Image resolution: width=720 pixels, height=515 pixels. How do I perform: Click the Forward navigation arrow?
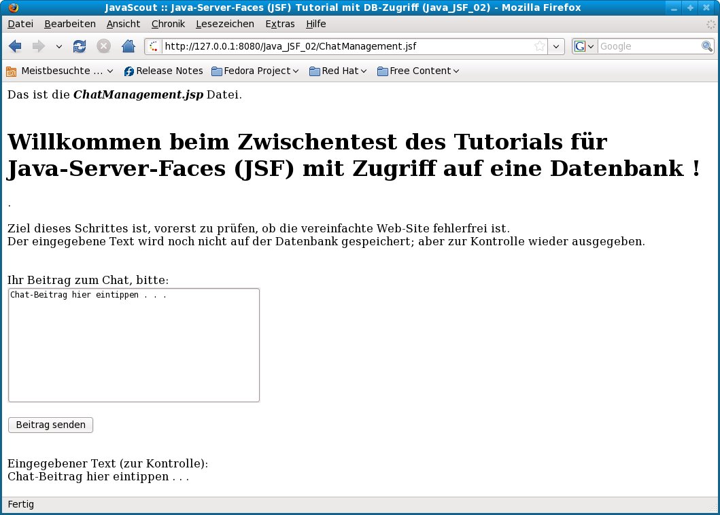click(x=38, y=46)
